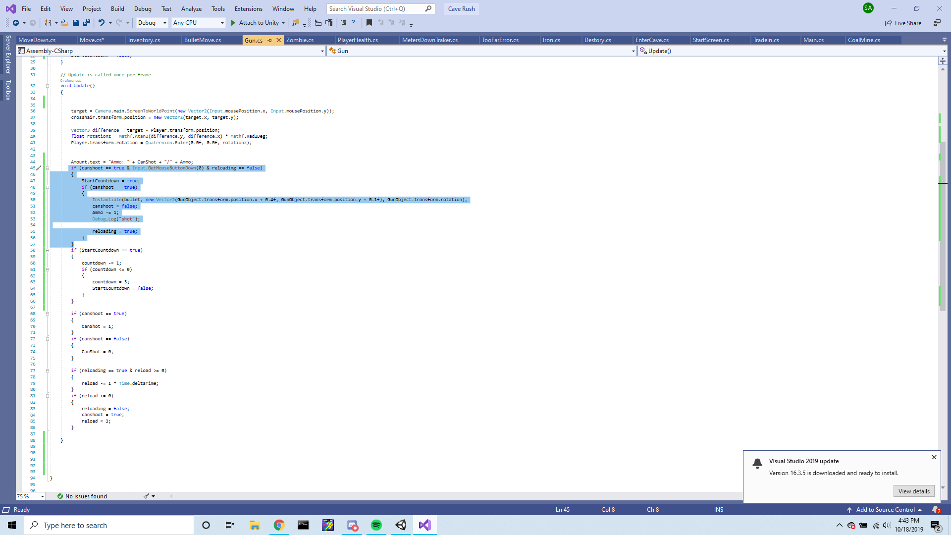Click the bell icon in update notification
Viewport: 951px width, 535px height.
click(757, 464)
